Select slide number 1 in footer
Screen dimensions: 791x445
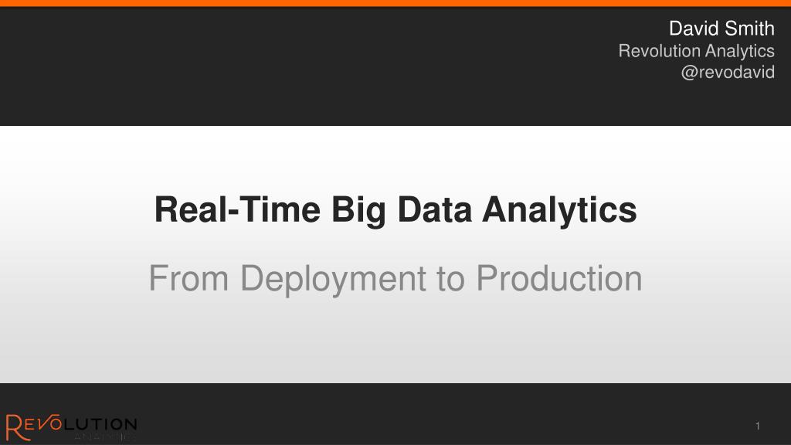coord(757,426)
